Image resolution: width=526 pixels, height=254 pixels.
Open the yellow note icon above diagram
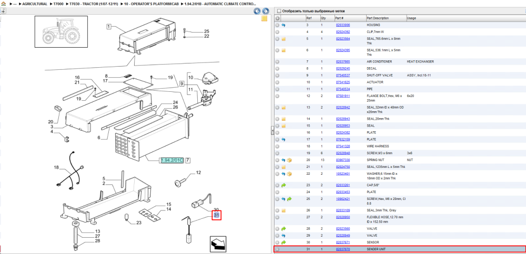(x=264, y=18)
